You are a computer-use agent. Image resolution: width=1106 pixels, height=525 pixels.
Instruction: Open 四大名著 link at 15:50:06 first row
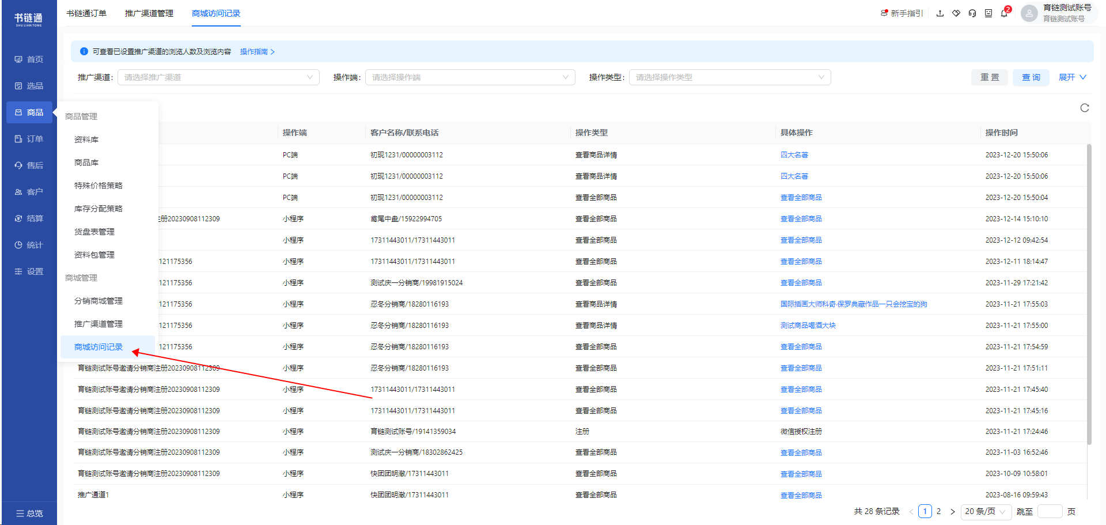point(794,155)
